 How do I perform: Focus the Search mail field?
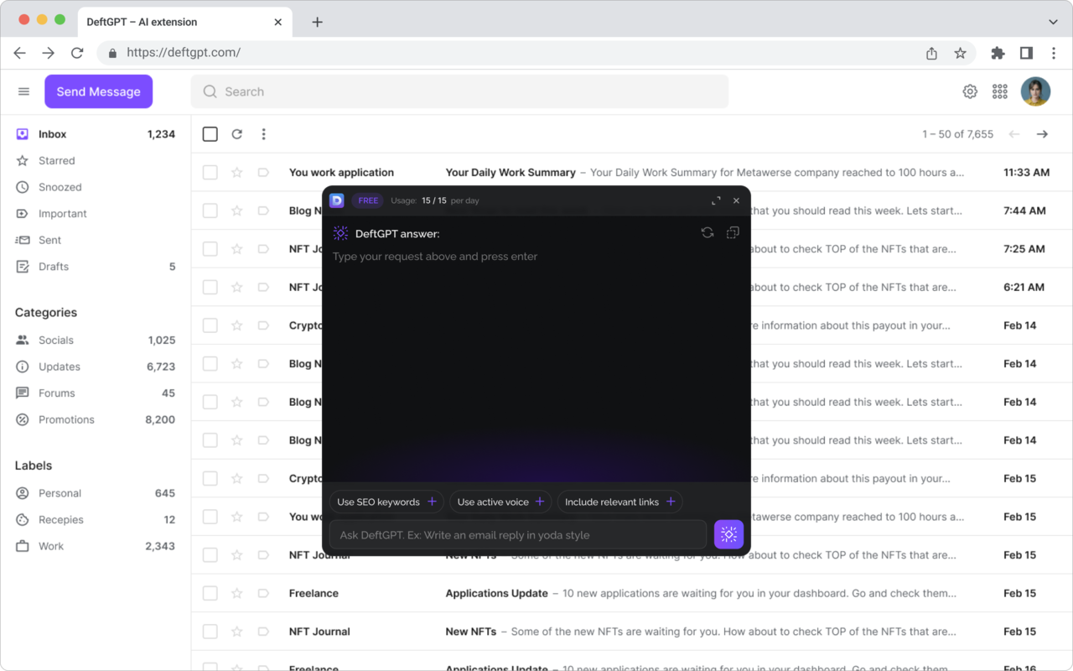(459, 91)
